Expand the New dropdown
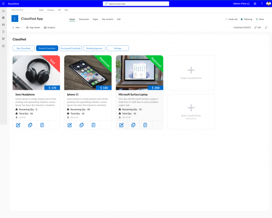 [x=17, y=27]
